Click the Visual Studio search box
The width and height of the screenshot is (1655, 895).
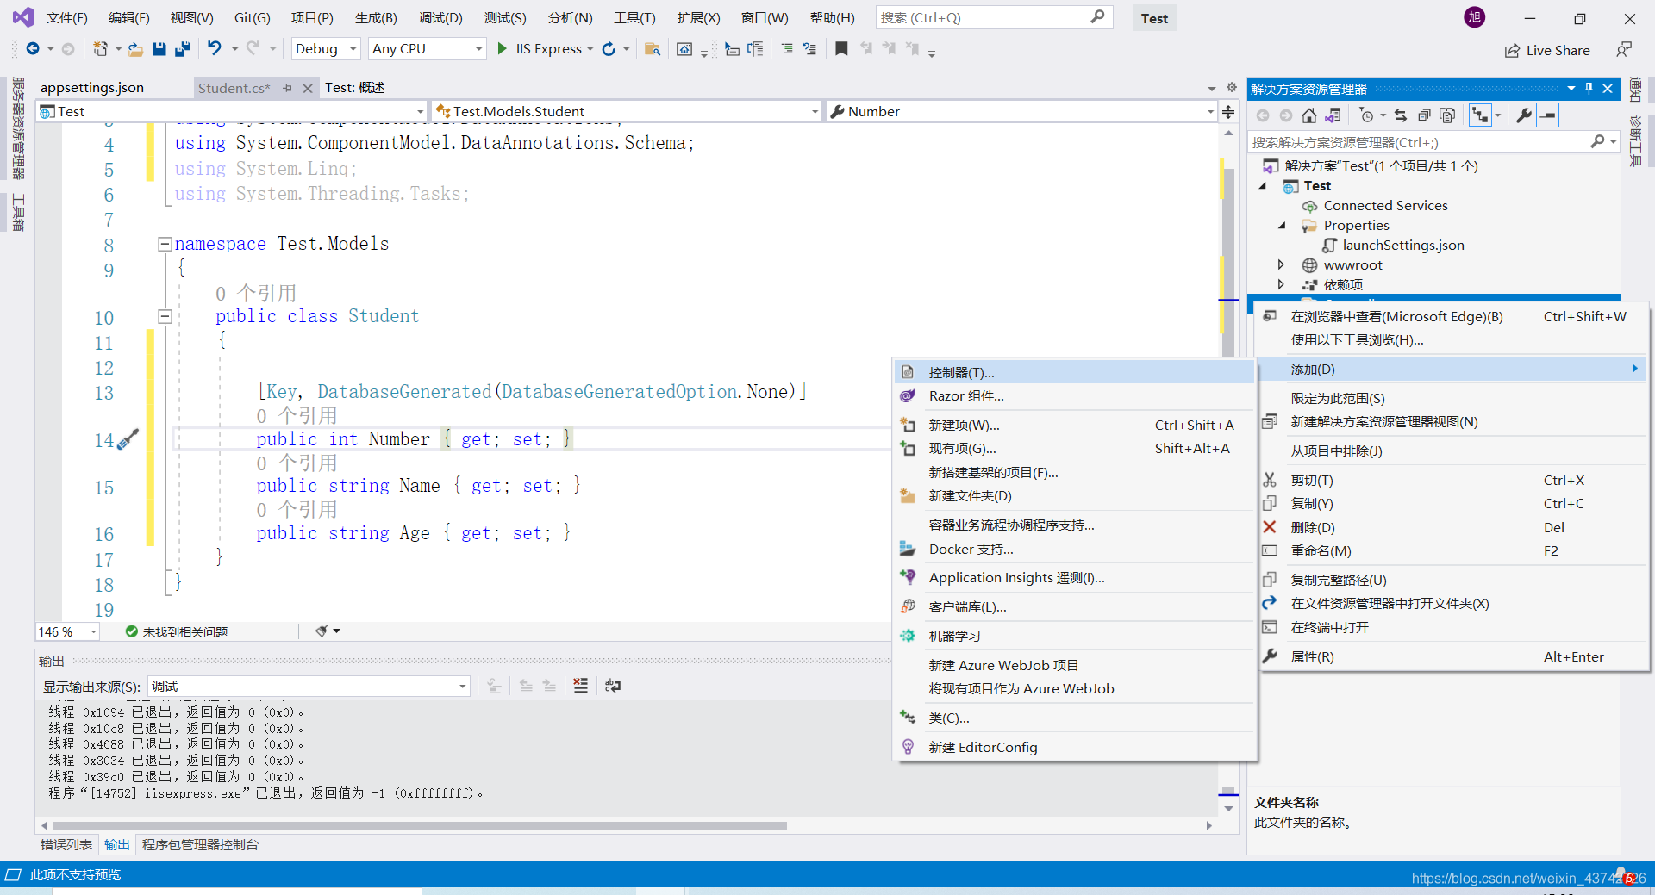point(994,17)
